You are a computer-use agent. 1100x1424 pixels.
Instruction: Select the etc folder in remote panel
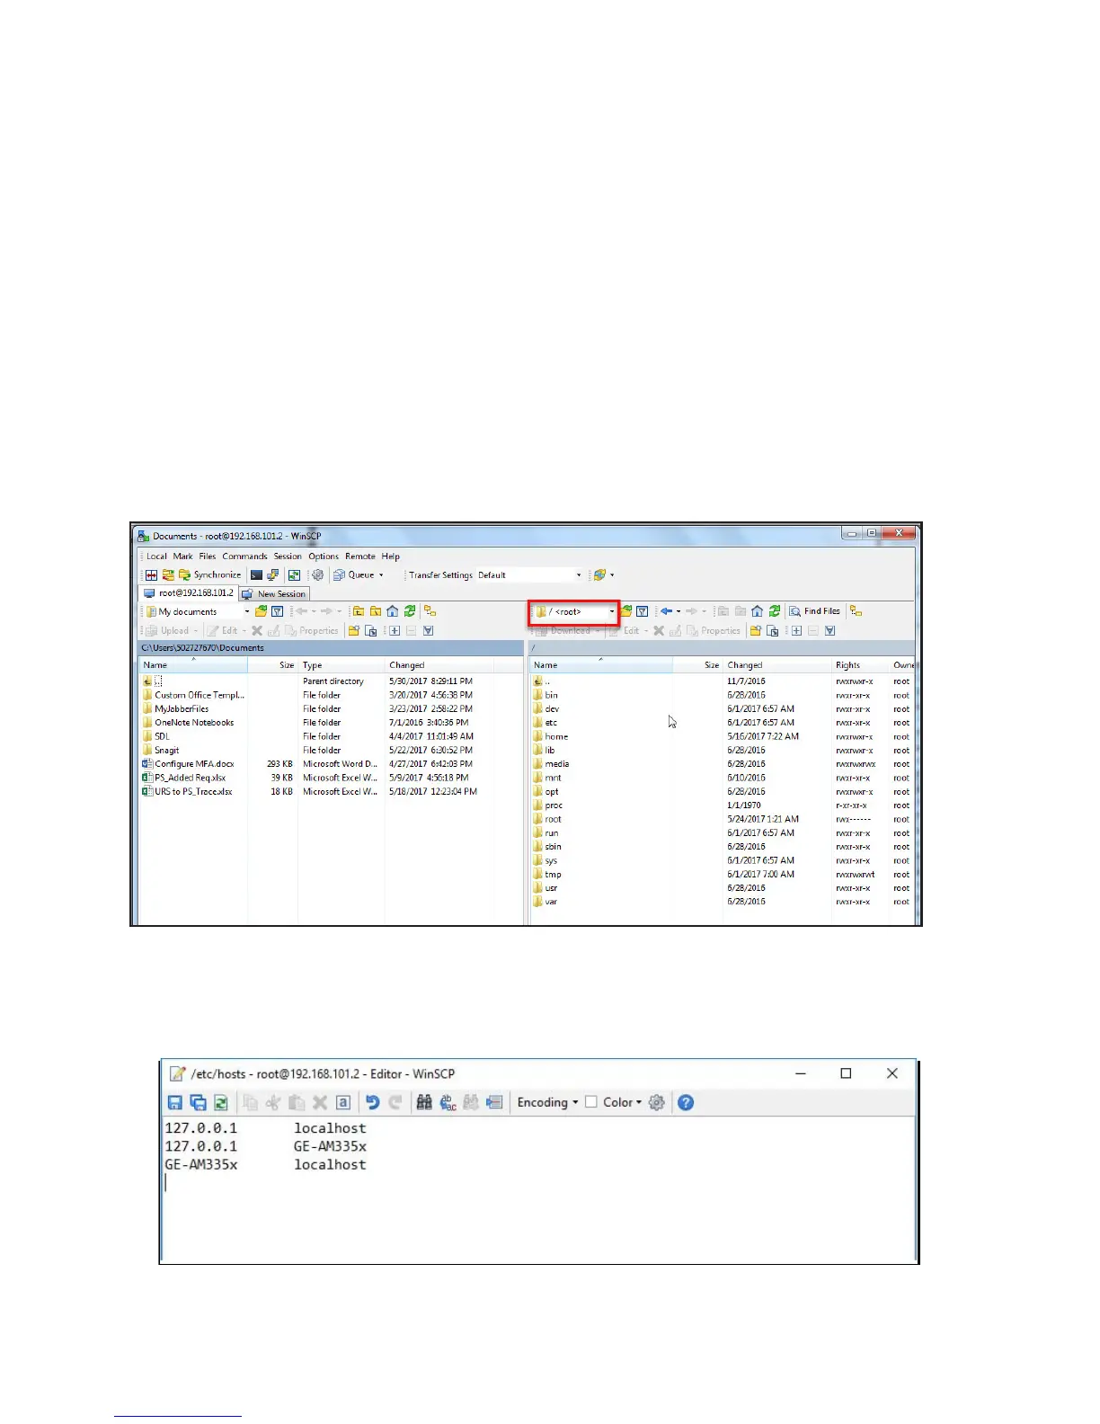pyautogui.click(x=551, y=723)
